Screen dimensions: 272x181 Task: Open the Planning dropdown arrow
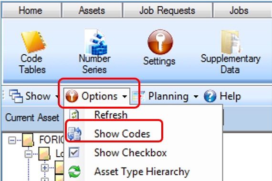(x=196, y=97)
